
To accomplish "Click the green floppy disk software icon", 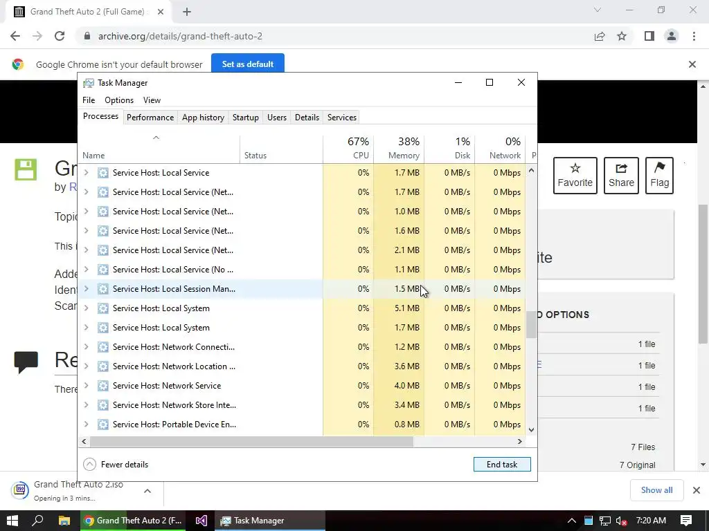I will 26,170.
